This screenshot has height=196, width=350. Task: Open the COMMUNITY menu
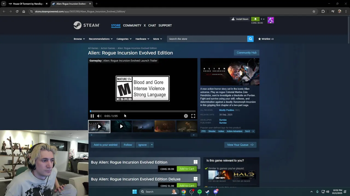132,25
